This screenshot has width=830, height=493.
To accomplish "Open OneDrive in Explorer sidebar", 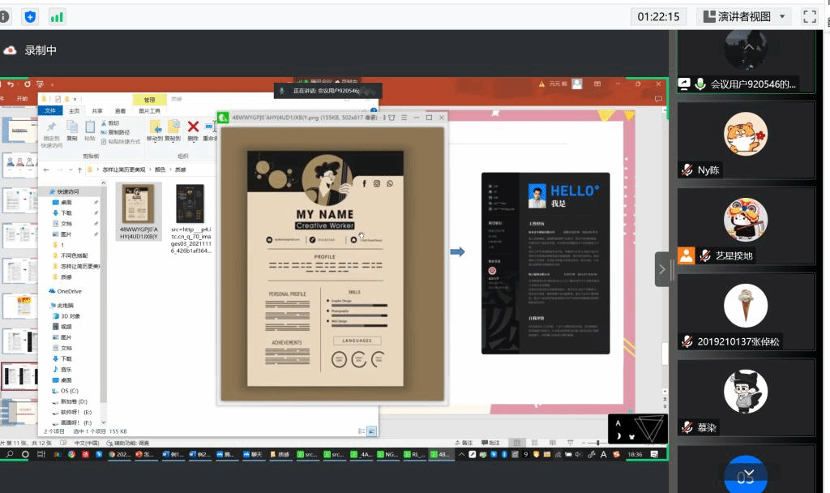I will (69, 291).
